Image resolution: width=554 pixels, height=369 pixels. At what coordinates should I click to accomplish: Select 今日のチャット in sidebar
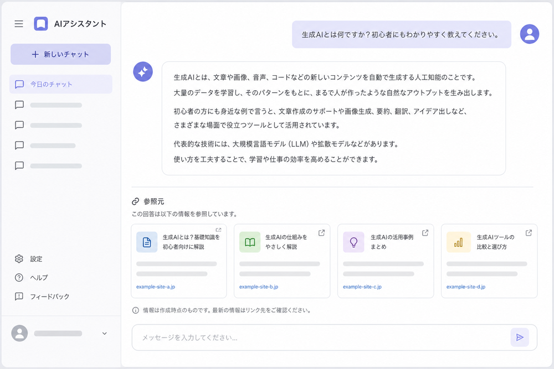(x=61, y=84)
